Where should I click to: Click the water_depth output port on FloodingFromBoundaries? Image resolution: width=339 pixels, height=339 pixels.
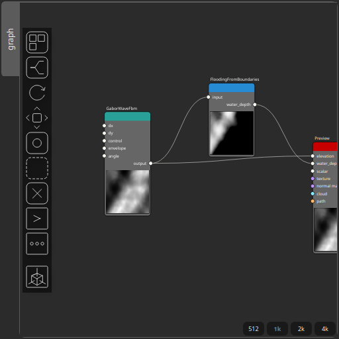point(255,105)
